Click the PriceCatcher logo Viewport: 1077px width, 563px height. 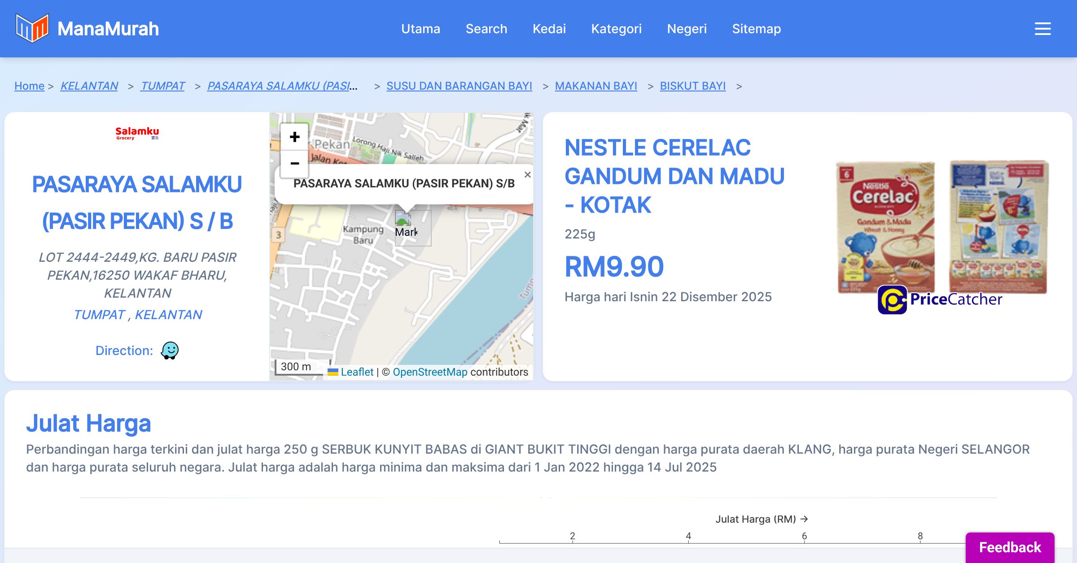[940, 299]
